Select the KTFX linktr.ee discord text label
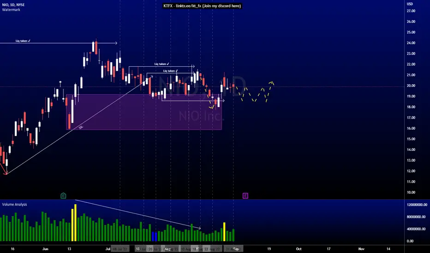 [x=202, y=6]
